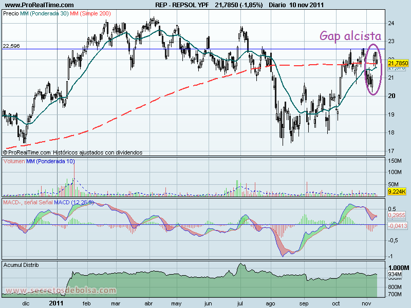Click price axis value 19
Image resolution: width=411 pixels, height=308 pixels.
tap(391, 114)
